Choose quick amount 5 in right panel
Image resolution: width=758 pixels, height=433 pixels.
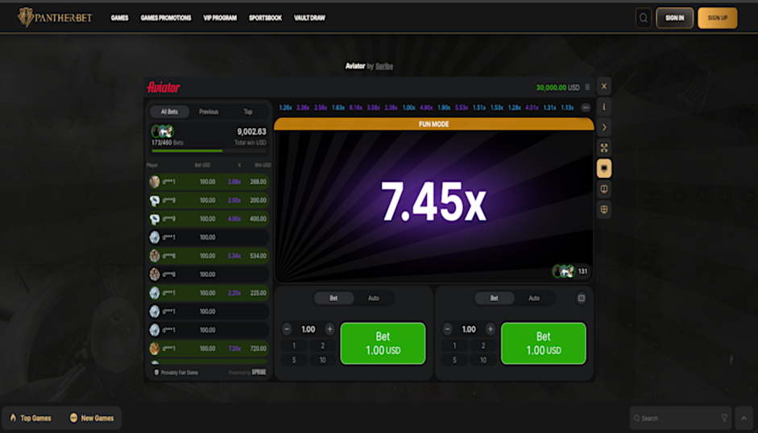pyautogui.click(x=454, y=360)
